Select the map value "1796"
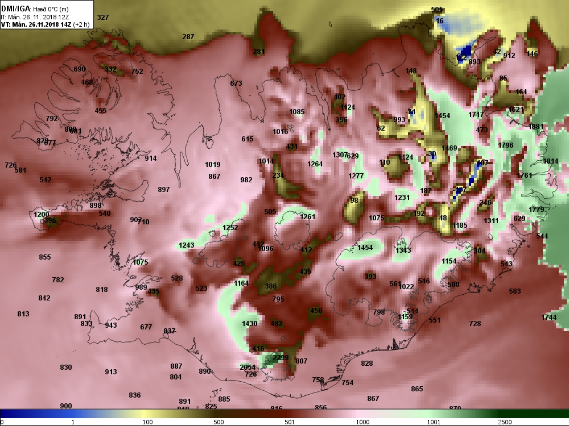Screen dimensions: 569x426 [x=506, y=145]
